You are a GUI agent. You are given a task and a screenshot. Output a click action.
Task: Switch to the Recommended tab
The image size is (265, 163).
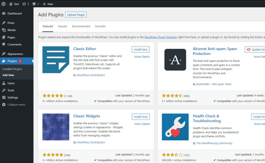pyautogui.click(x=81, y=26)
